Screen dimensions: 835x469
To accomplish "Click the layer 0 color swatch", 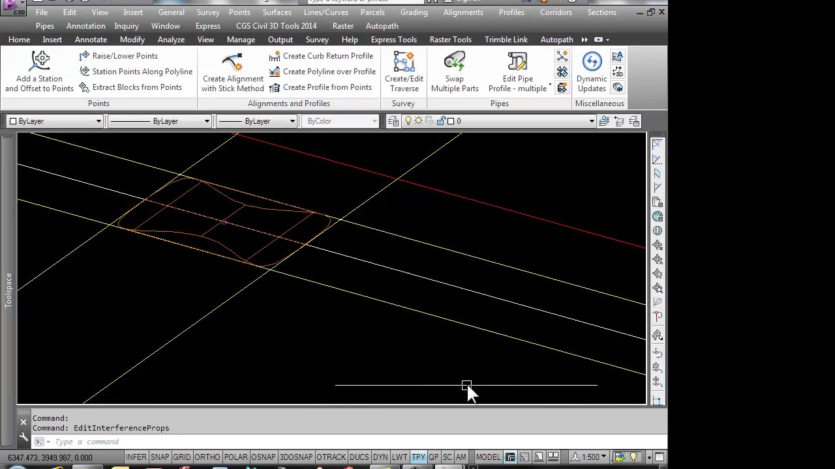I will tap(451, 121).
